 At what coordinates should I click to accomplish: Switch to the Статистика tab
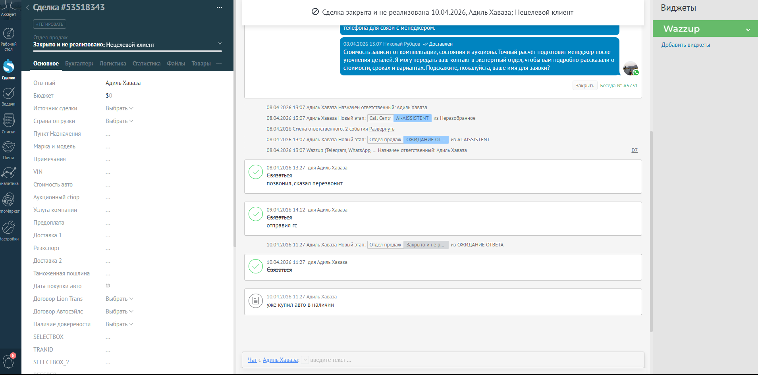147,63
